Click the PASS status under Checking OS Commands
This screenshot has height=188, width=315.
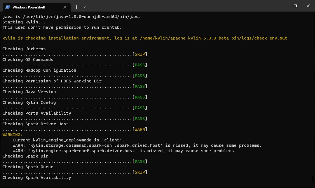[x=140, y=65]
